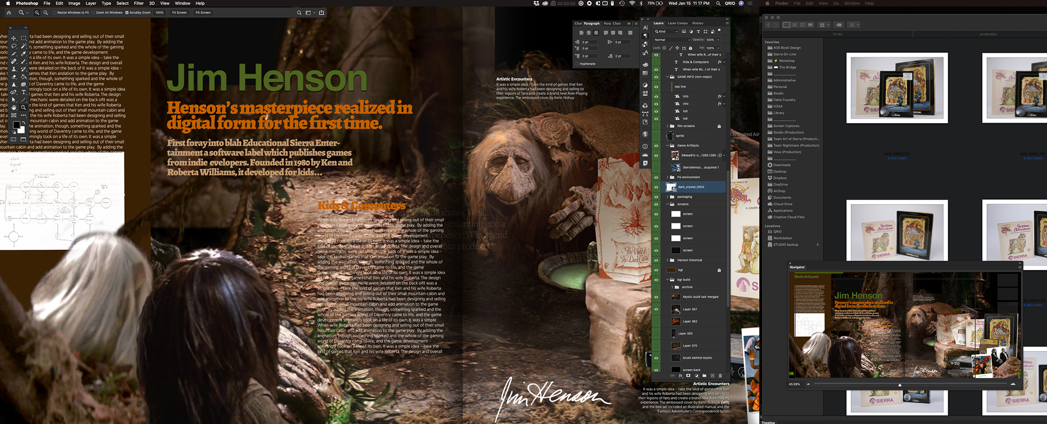Click the Navigator zoom slider handle
The height and width of the screenshot is (424, 1047).
900,384
